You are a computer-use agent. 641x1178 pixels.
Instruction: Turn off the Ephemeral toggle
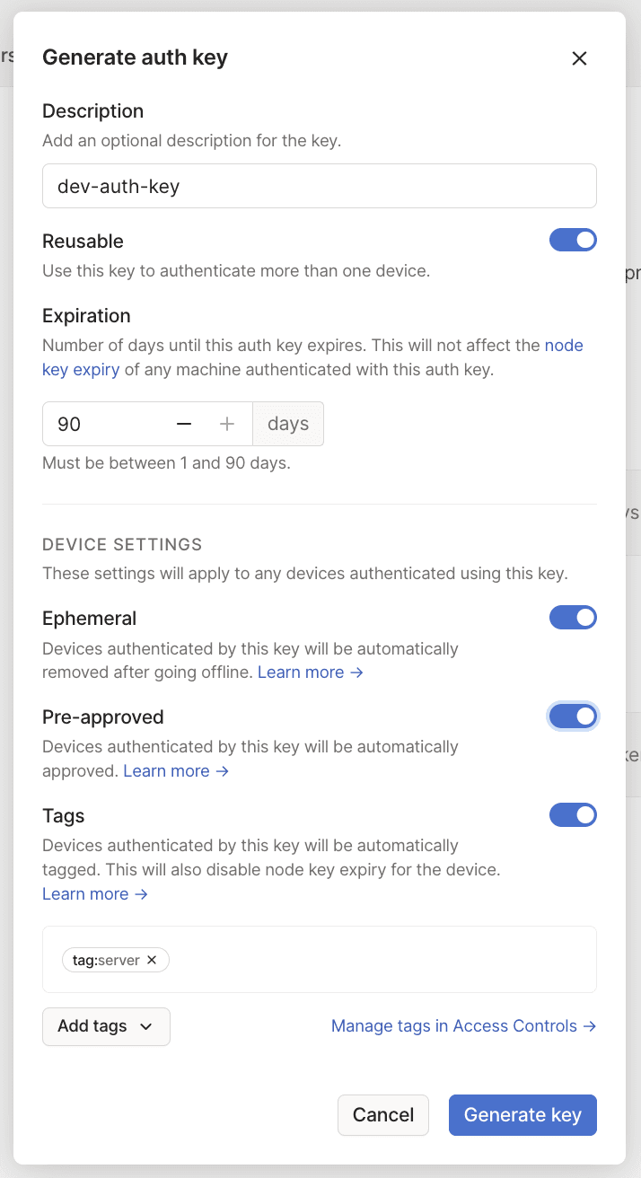pyautogui.click(x=573, y=617)
